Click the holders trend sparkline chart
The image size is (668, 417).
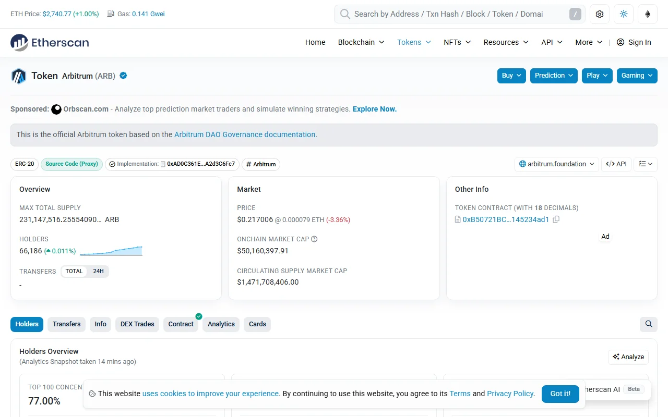click(111, 251)
